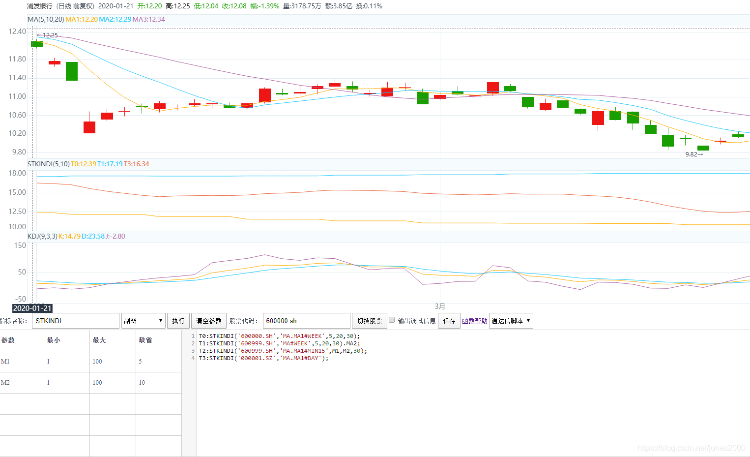Screen dimensions: 750x457
Task: Click the K:14.79 legend value
Action: pyautogui.click(x=69, y=236)
